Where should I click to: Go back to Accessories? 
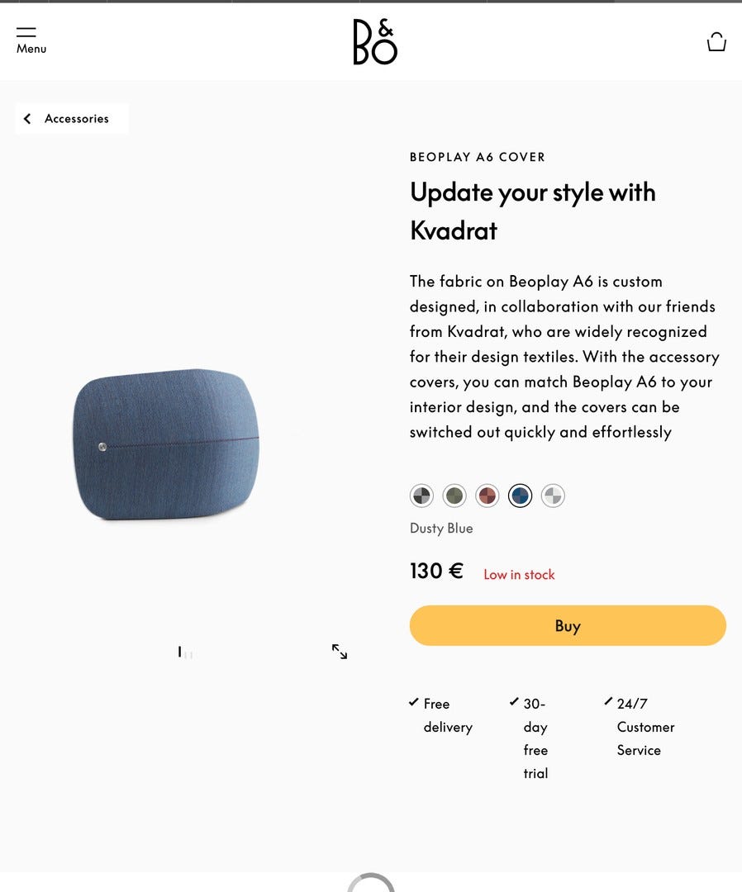77,119
